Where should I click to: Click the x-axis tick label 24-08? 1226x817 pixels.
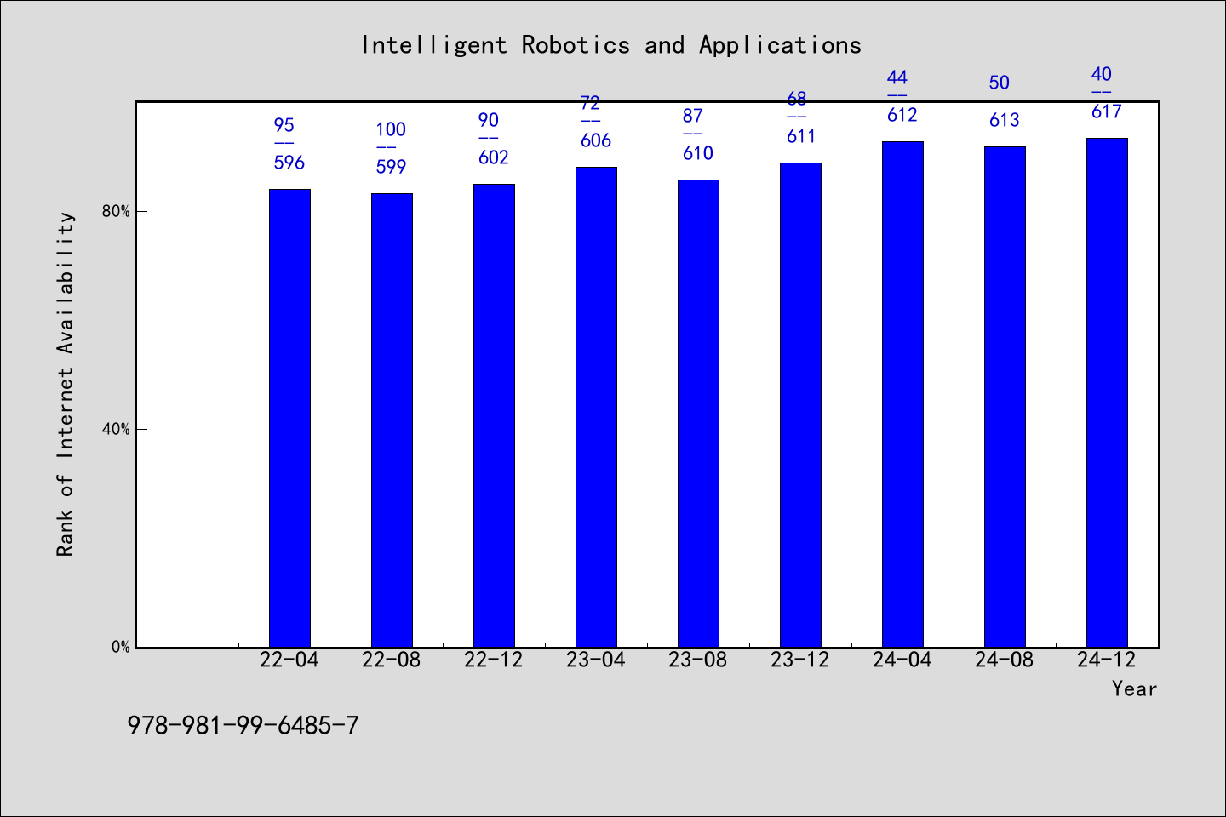(1005, 660)
